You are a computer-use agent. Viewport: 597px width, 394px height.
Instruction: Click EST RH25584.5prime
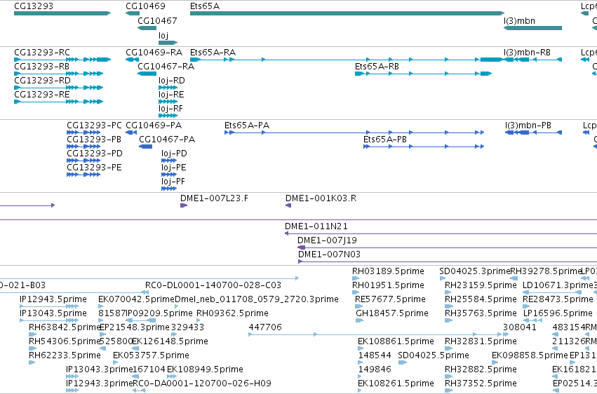click(x=448, y=306)
